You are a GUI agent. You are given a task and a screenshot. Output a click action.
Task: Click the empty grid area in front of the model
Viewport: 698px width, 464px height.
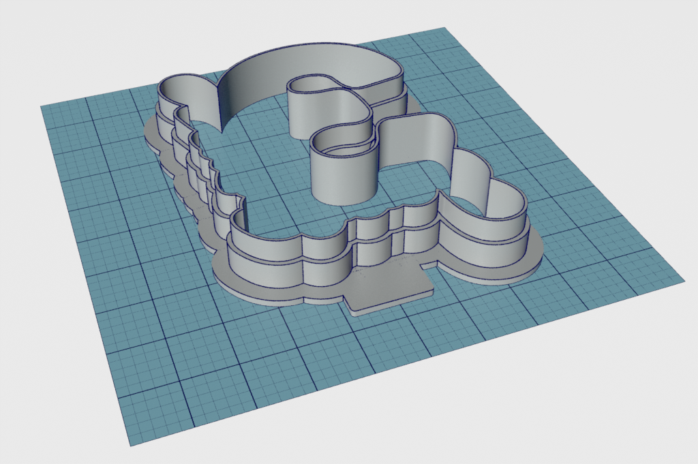(x=307, y=361)
